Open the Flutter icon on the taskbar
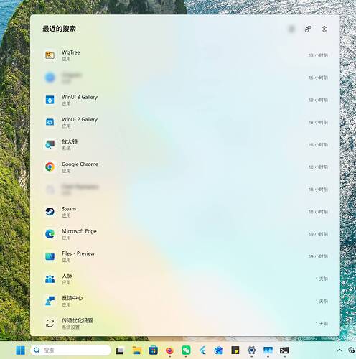The image size is (356, 359). pyautogui.click(x=202, y=350)
